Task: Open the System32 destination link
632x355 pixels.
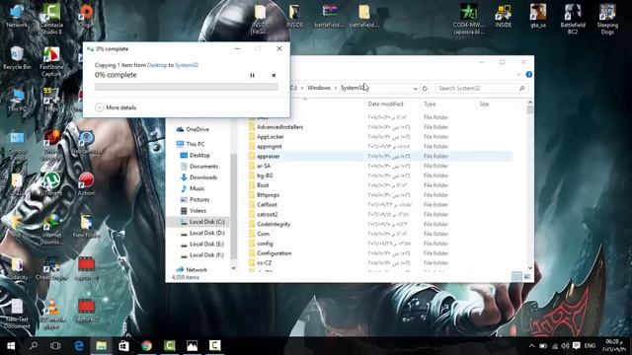Action: (x=187, y=65)
